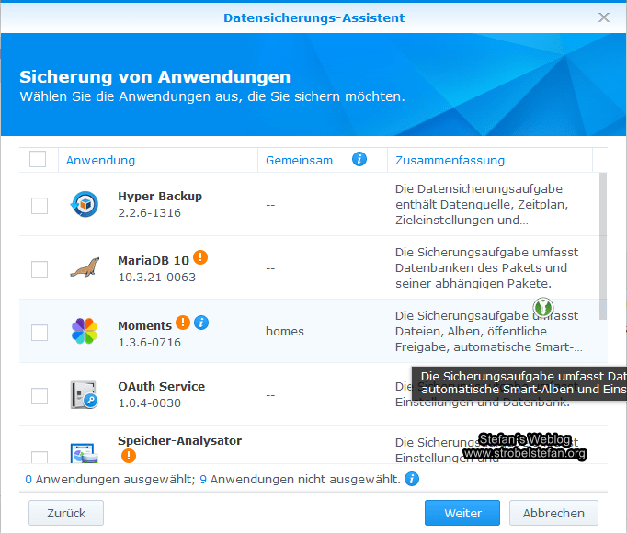Check the Speicher-Analysator checkbox
Viewport: 627px width, 533px height.
coord(40,458)
